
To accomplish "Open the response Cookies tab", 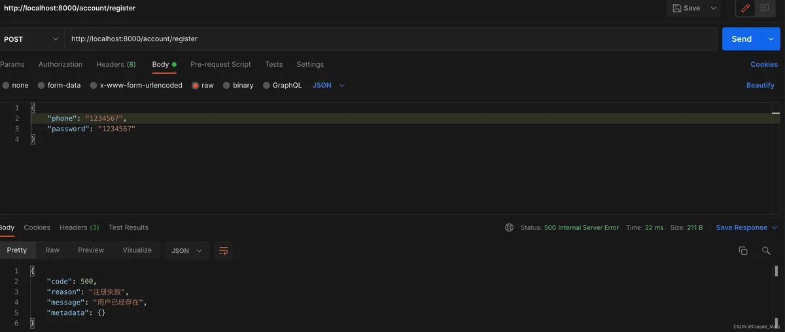I will pos(37,227).
